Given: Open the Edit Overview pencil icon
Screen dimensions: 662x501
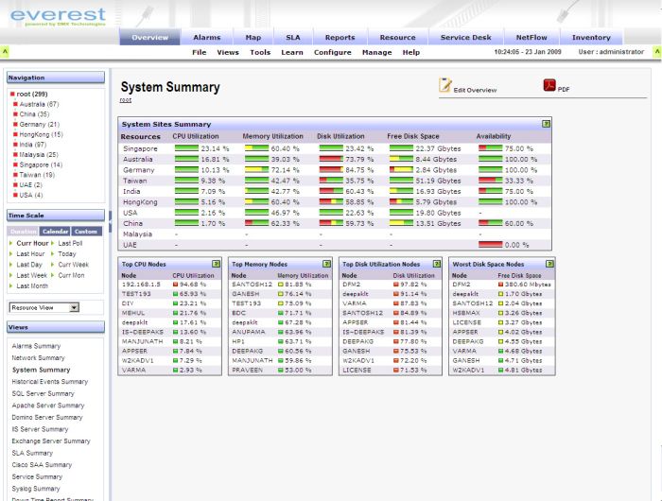Looking at the screenshot, I should (x=445, y=85).
